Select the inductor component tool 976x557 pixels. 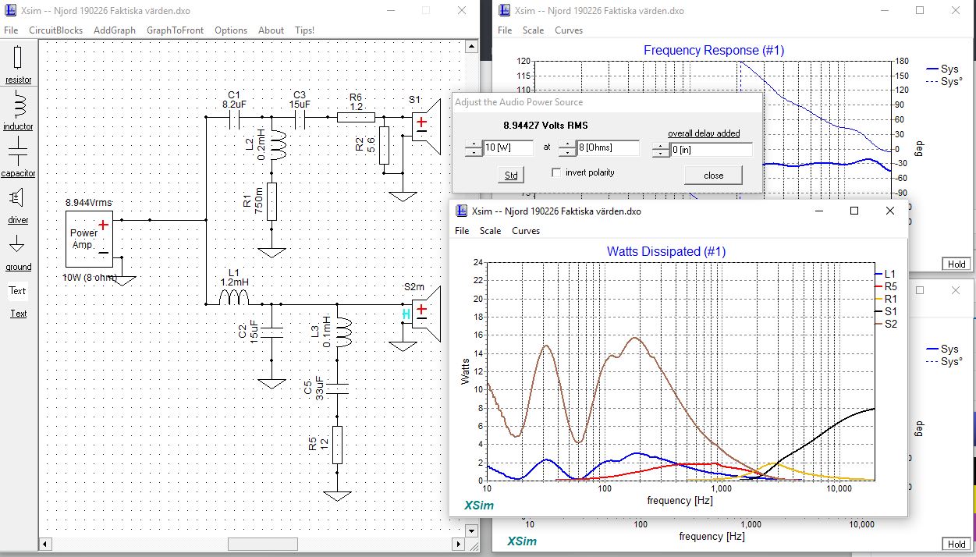click(19, 111)
